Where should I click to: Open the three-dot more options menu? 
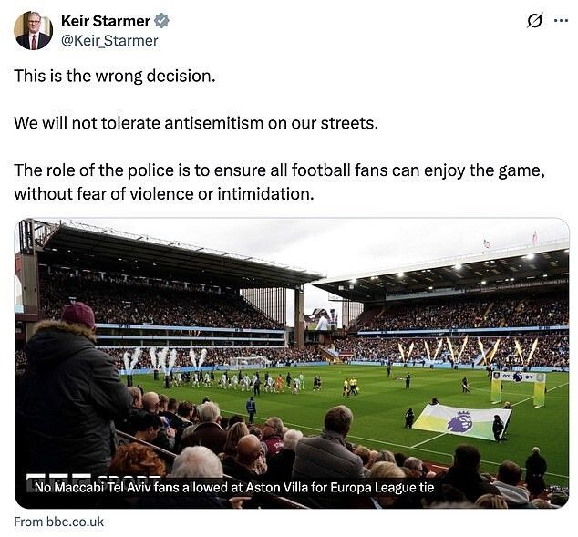pos(561,21)
